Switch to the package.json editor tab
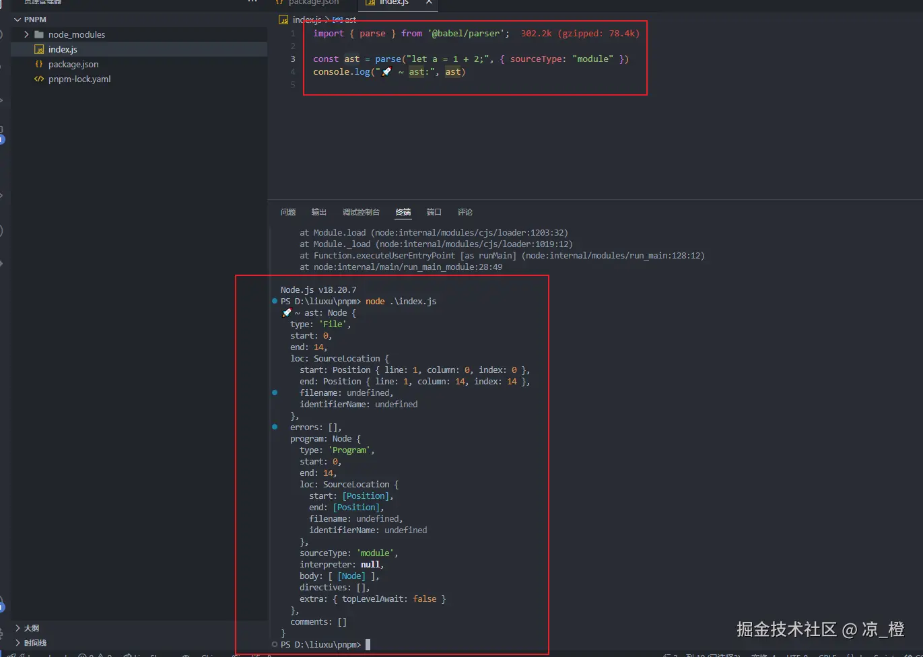Viewport: 923px width, 657px height. [313, 3]
